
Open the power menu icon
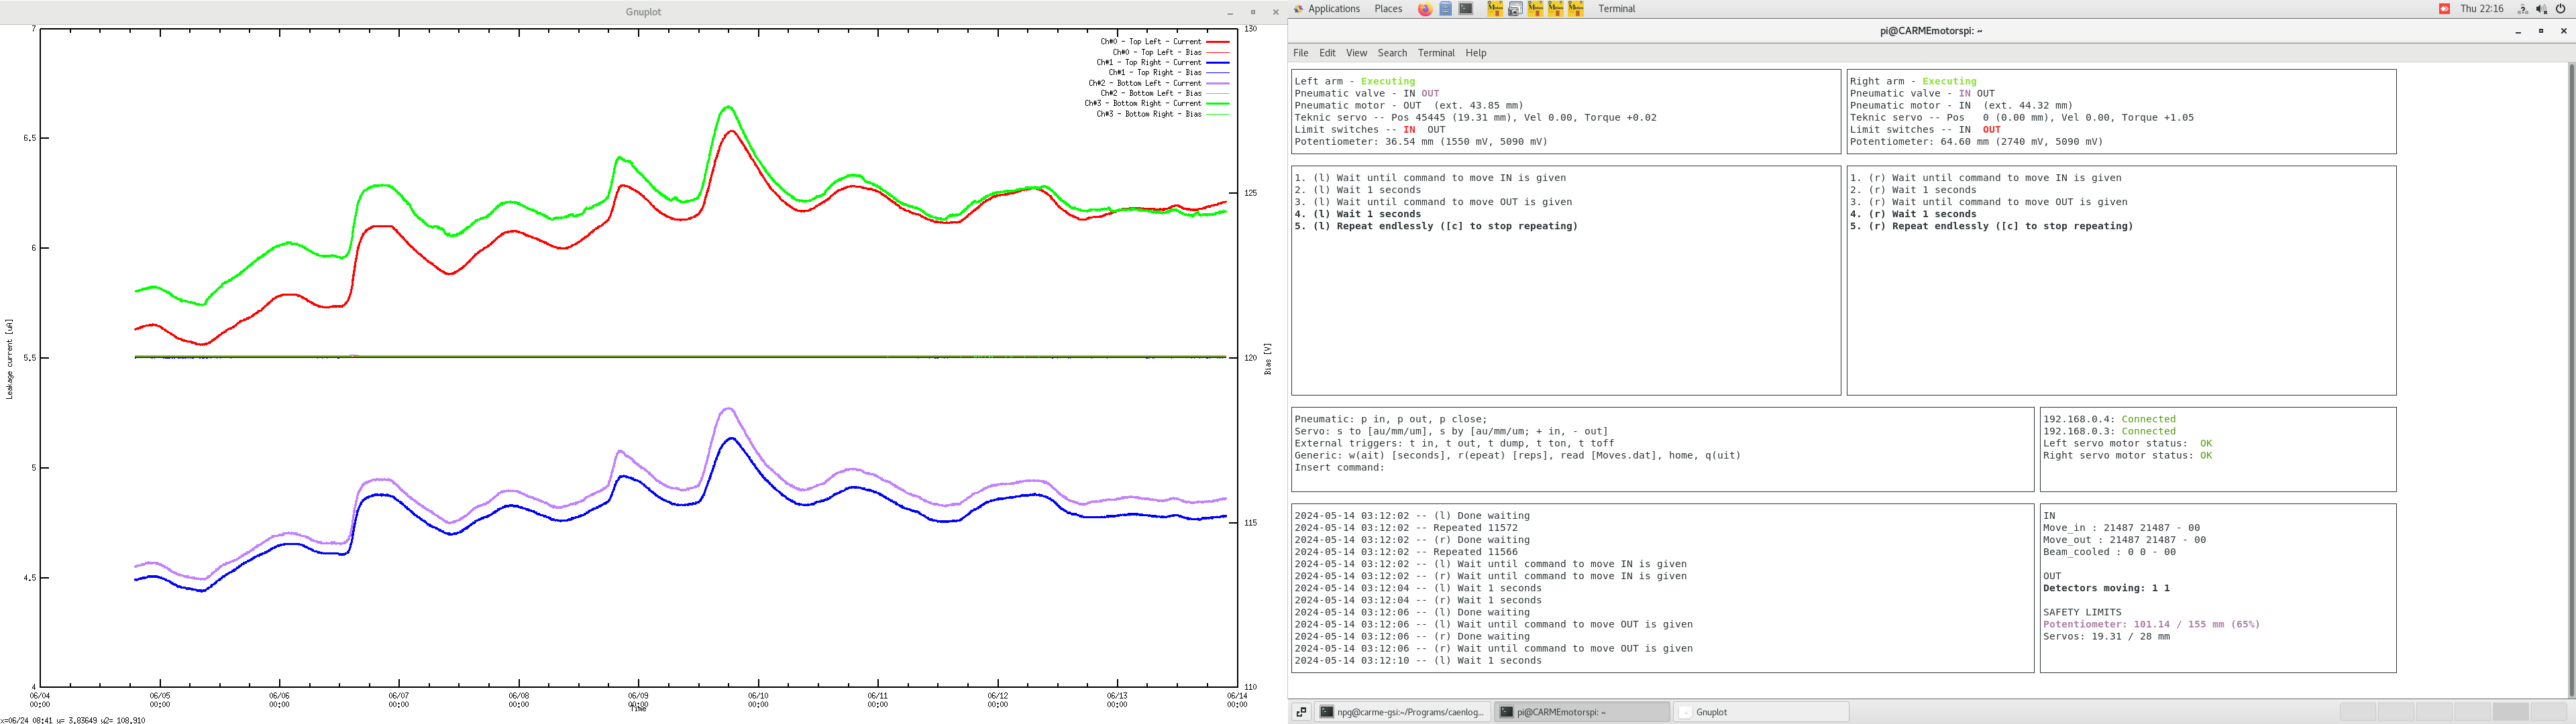(2560, 9)
